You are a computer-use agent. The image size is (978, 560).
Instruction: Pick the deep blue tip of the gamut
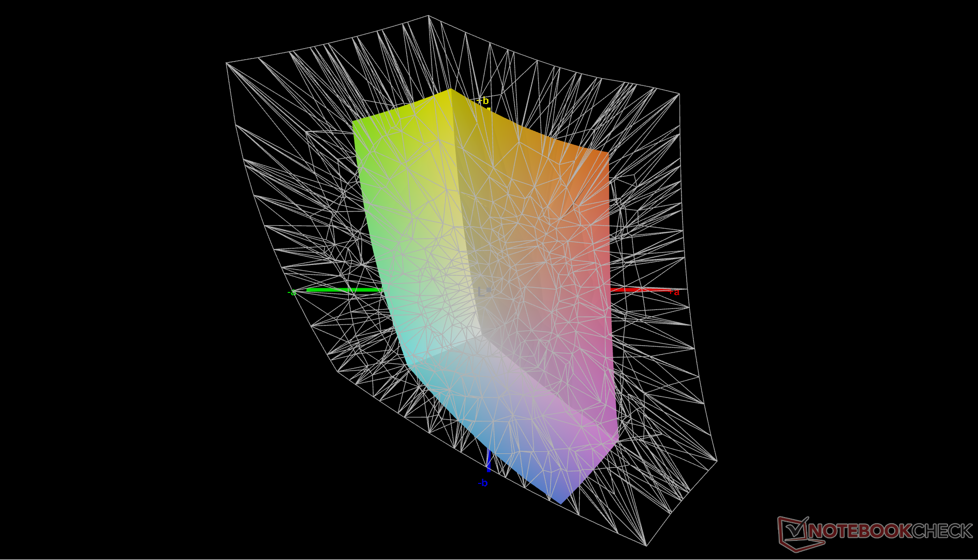point(560,502)
